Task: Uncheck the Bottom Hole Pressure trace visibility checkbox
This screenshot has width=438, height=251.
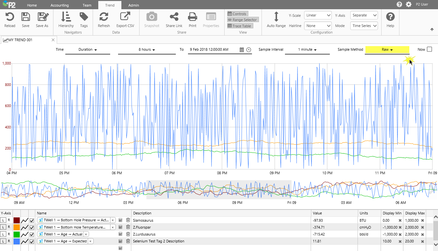Action: point(32,220)
